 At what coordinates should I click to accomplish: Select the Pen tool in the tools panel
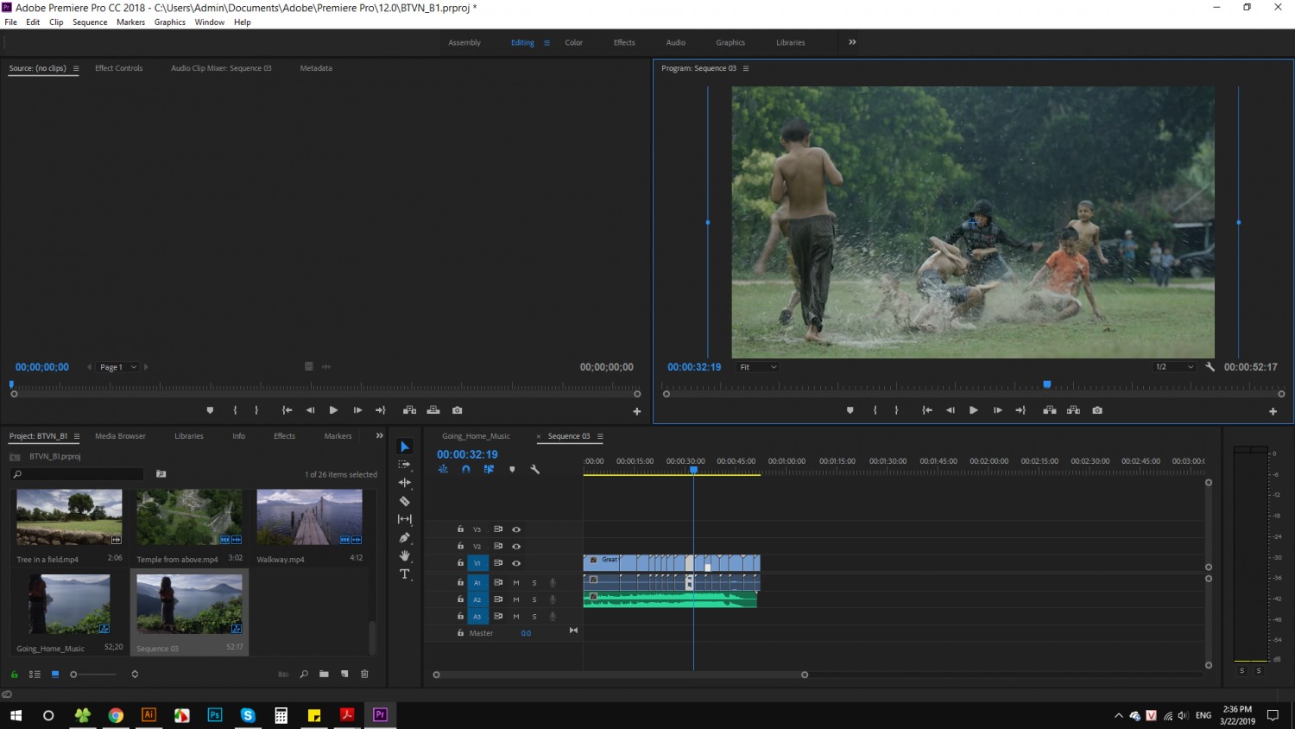404,537
